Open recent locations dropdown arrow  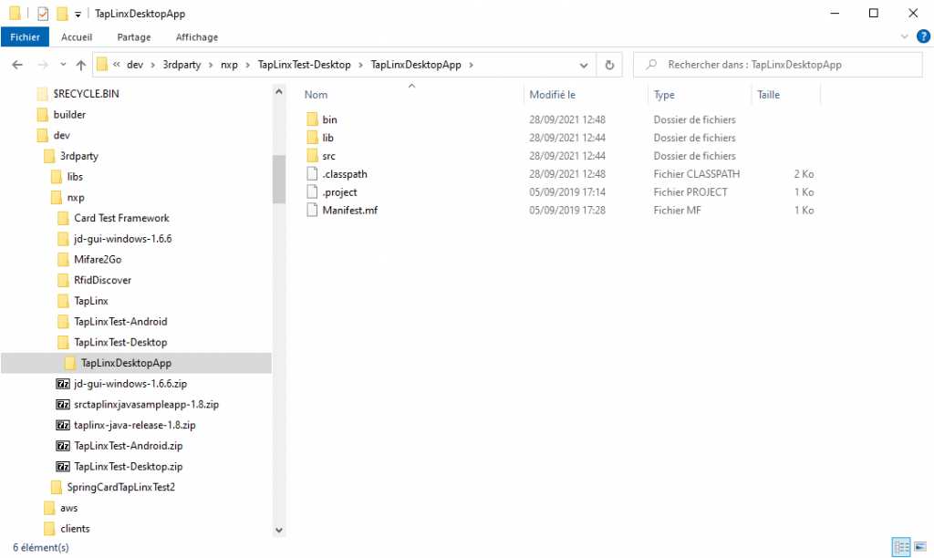pyautogui.click(x=63, y=65)
